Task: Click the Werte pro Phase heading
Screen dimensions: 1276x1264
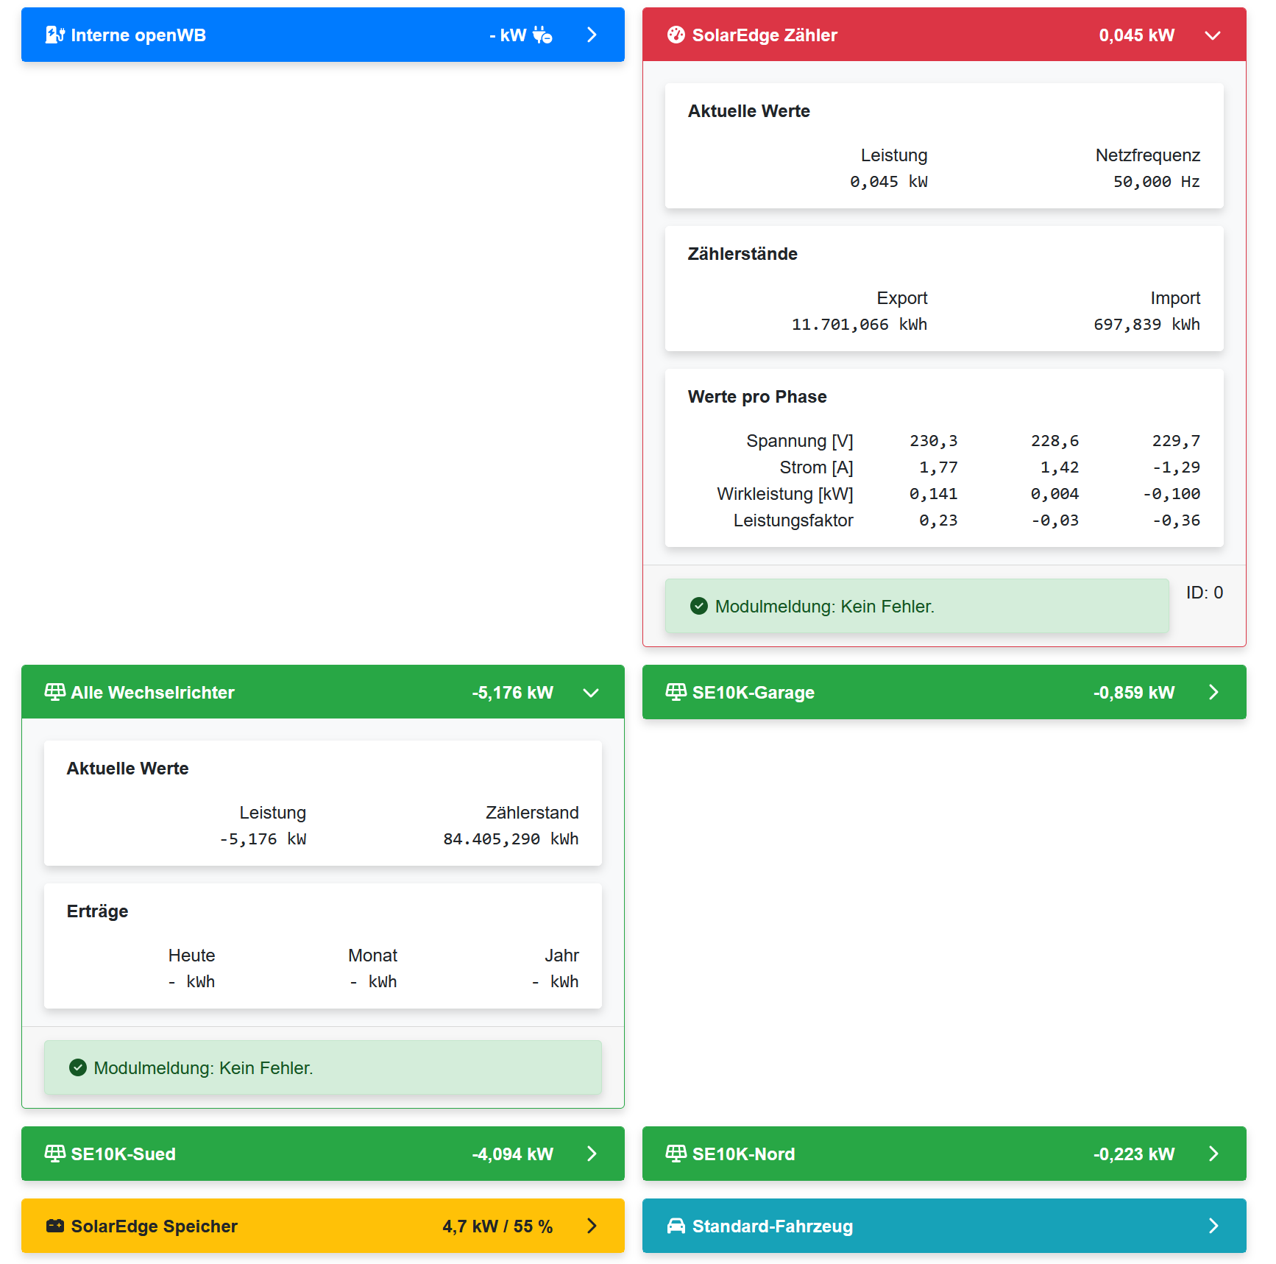Action: (757, 397)
